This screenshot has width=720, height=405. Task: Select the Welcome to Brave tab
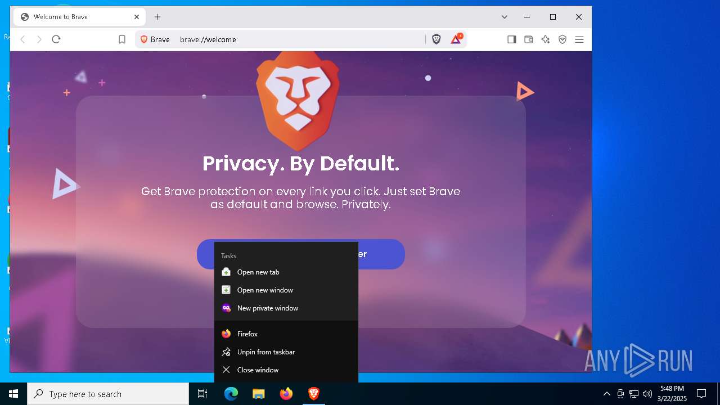(80, 17)
